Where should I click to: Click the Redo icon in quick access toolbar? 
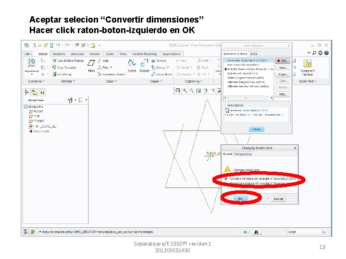[67, 46]
